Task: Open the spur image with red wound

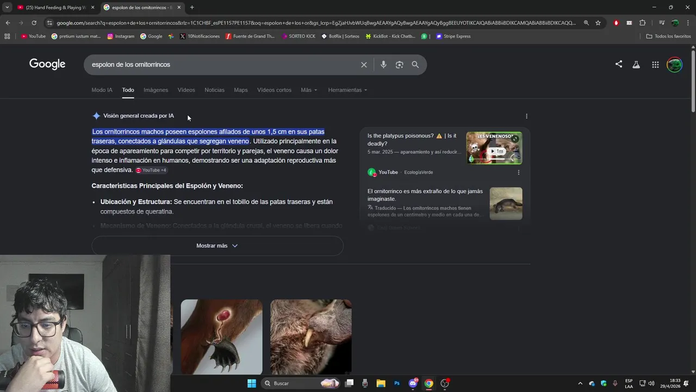Action: tap(221, 336)
